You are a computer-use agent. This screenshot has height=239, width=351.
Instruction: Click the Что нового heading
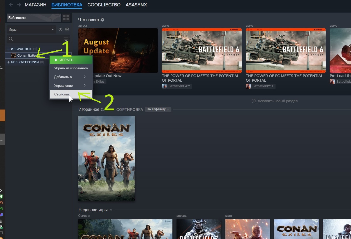[89, 20]
